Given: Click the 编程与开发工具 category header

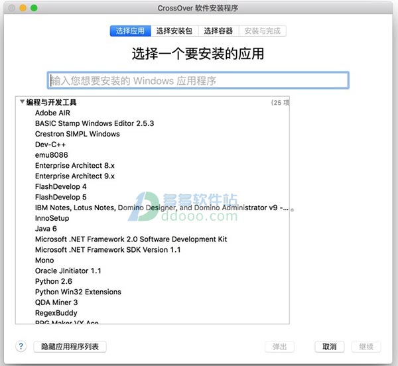Looking at the screenshot, I should (x=51, y=102).
